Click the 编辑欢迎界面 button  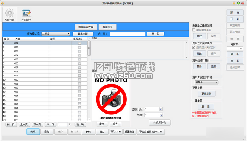tap(86, 27)
